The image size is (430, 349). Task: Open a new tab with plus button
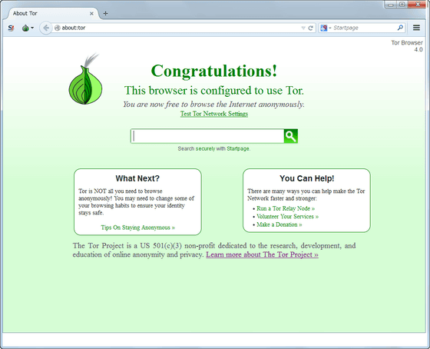pos(105,14)
